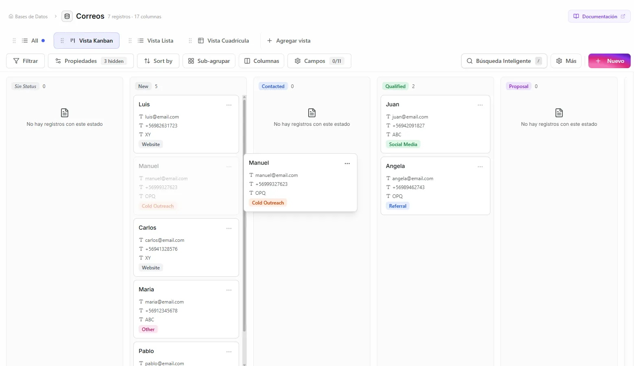Screen dimensions: 640x366
Task: Click juan@email.com on Juan card
Action: point(410,117)
